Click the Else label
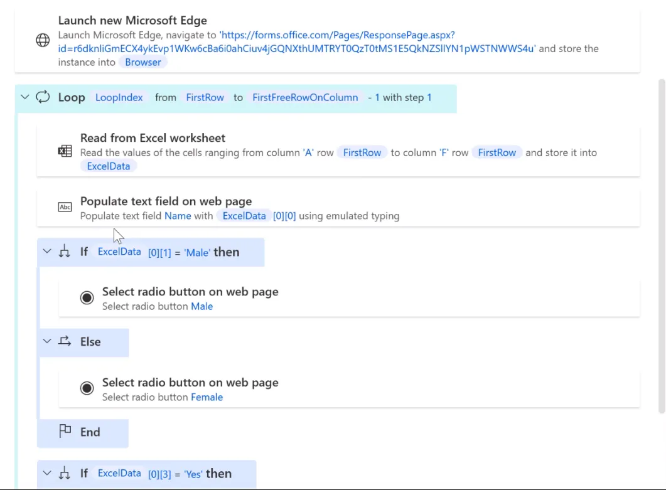 [90, 342]
